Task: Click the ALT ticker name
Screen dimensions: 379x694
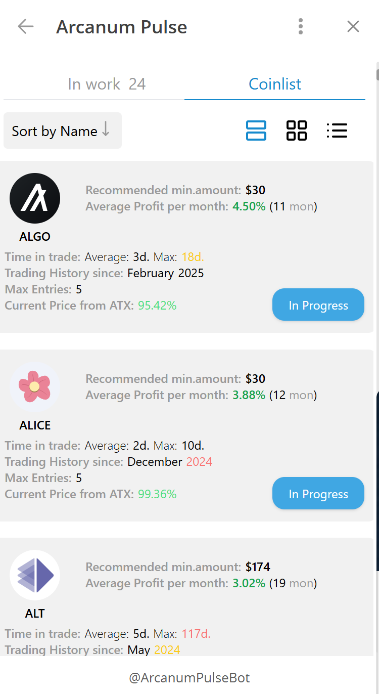Action: pyautogui.click(x=35, y=614)
